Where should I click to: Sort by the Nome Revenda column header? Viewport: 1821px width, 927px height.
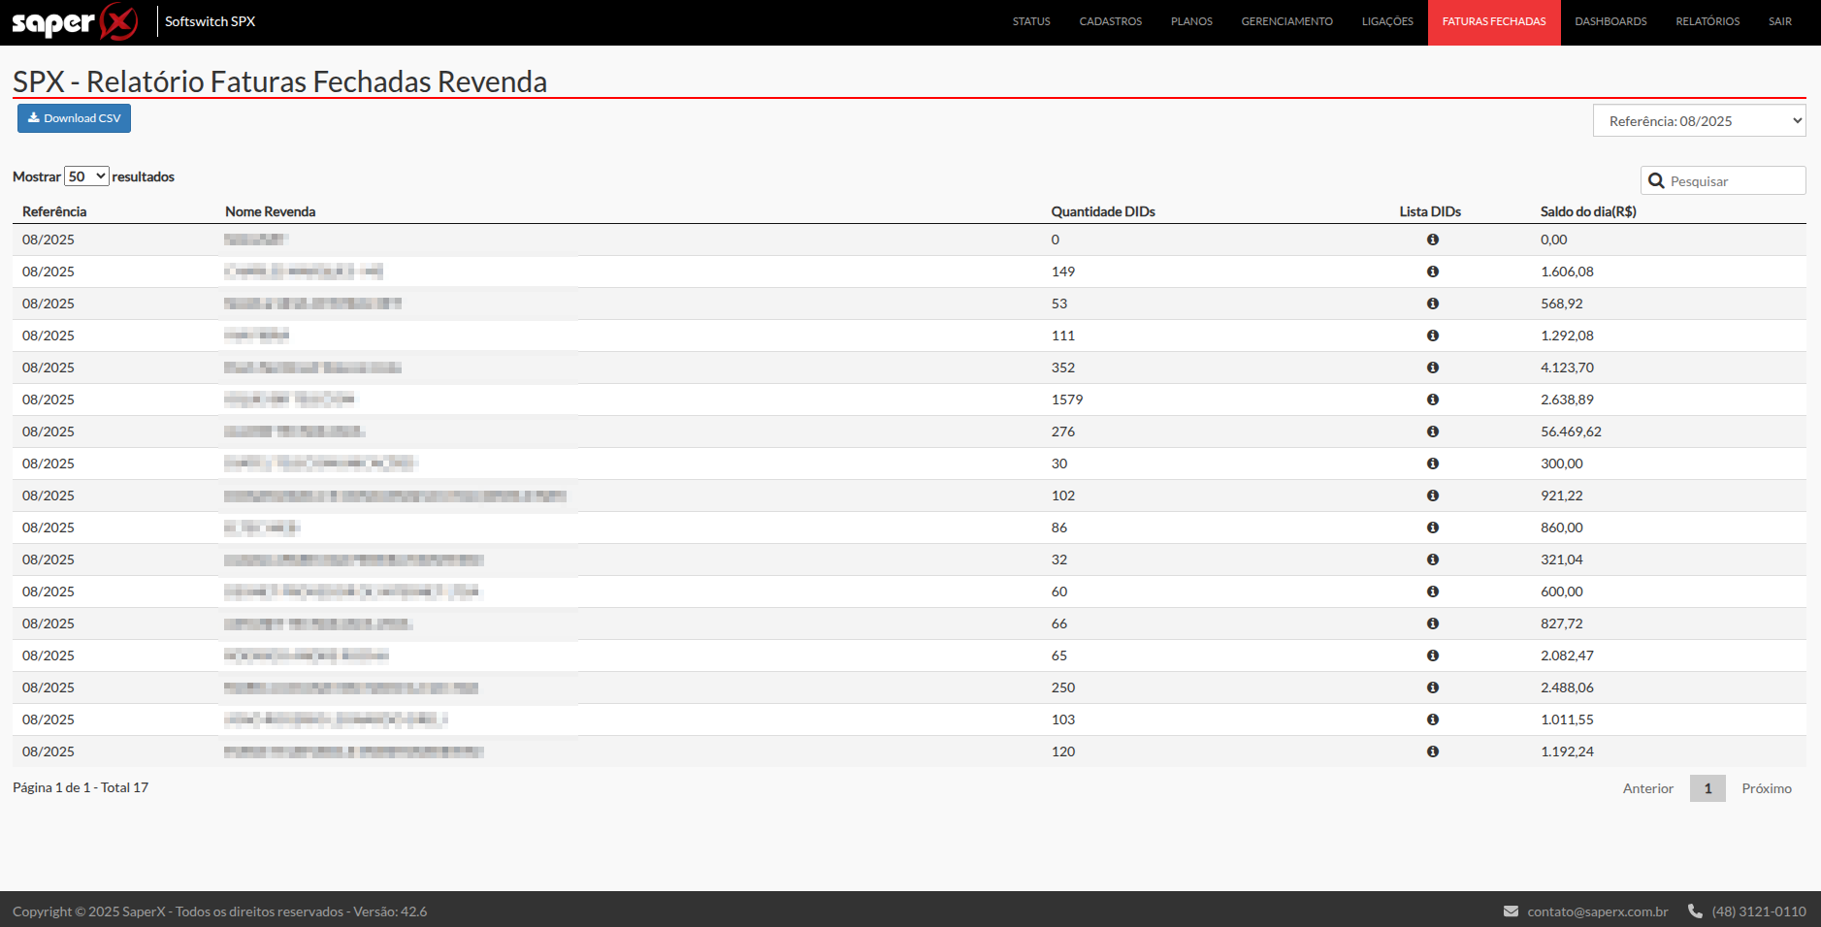click(270, 211)
